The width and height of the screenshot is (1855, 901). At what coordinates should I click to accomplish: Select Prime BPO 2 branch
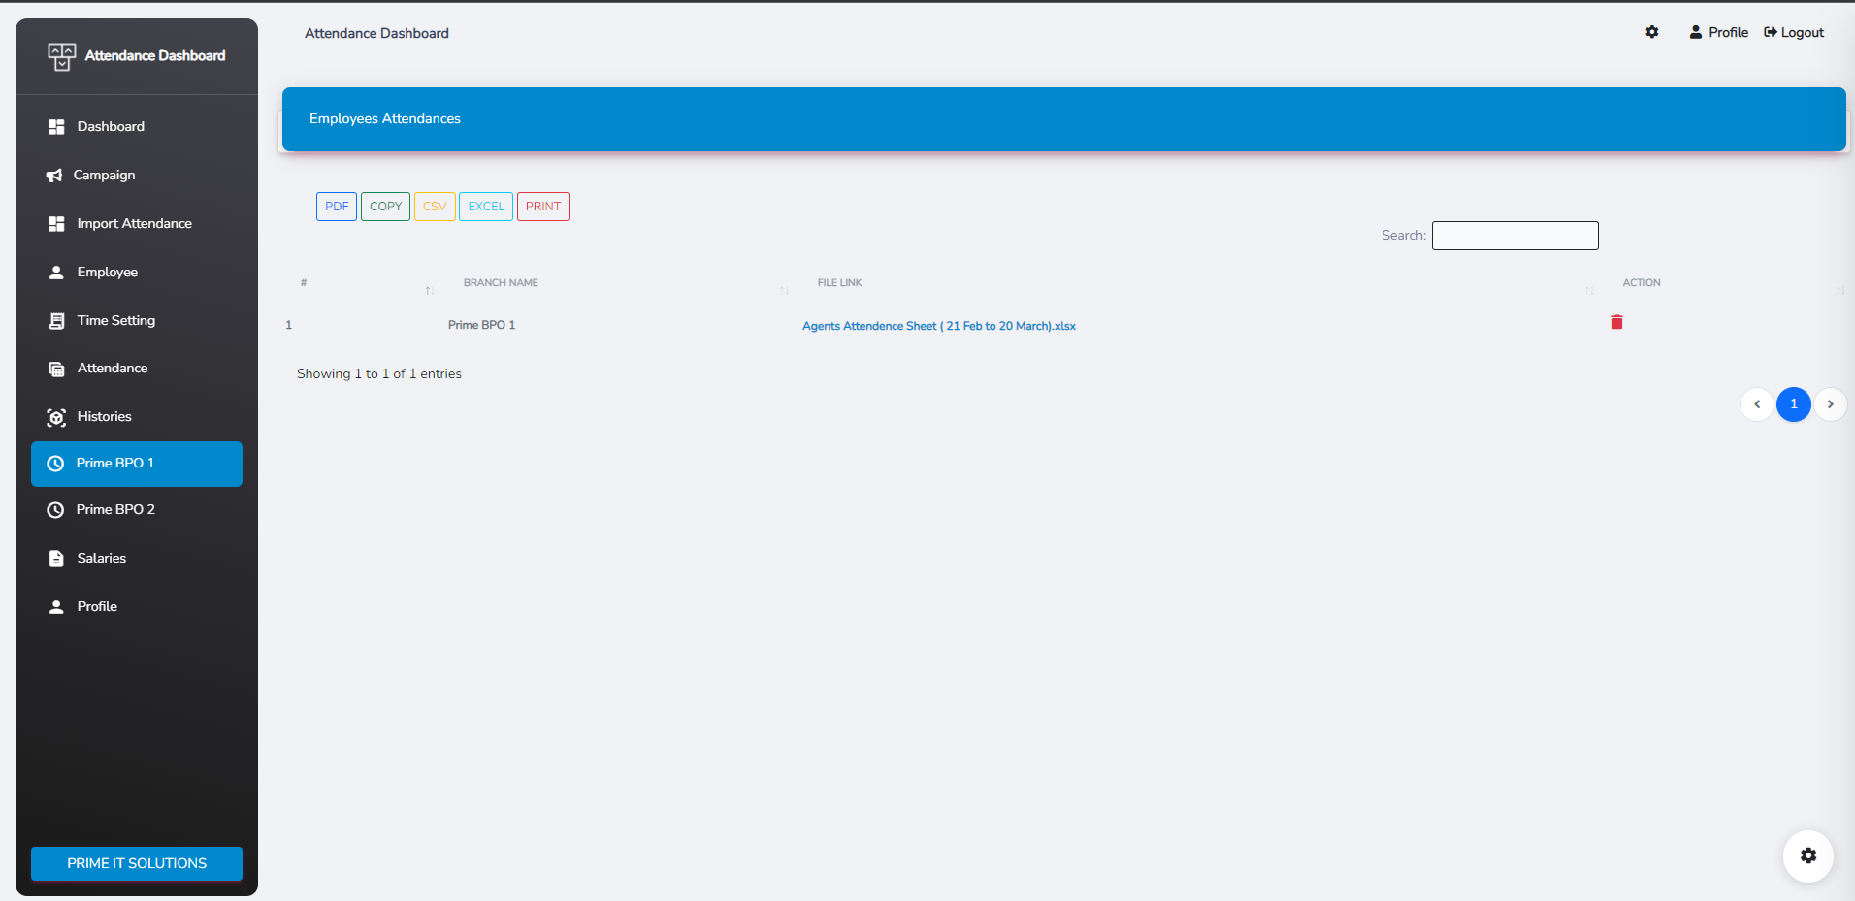137,510
